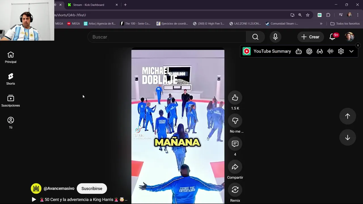Expand the YouTube Summary panel chevron
The image size is (363, 204).
point(351,51)
